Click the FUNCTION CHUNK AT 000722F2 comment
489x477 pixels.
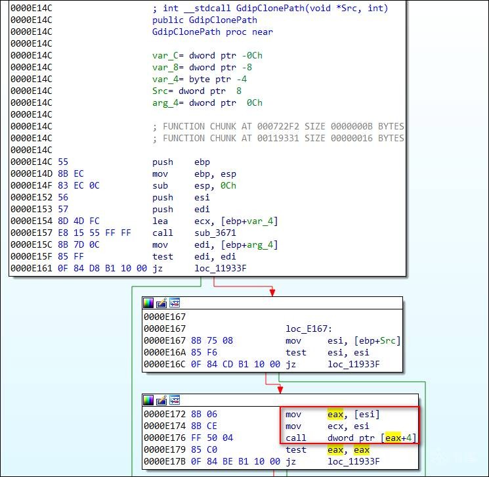point(278,126)
